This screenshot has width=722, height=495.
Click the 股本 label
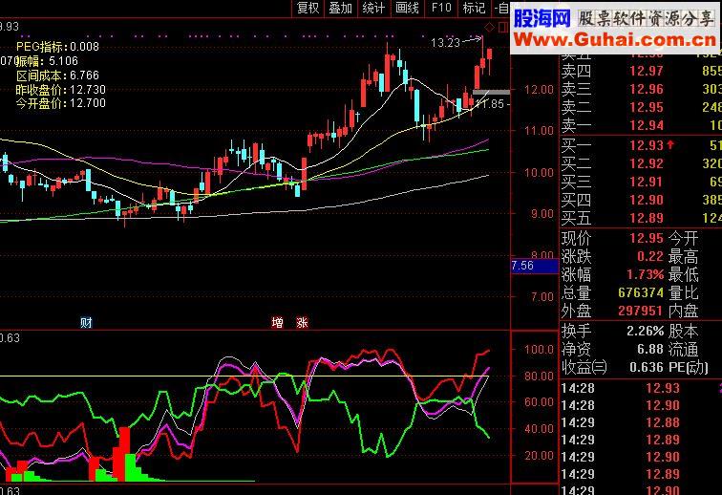point(684,331)
